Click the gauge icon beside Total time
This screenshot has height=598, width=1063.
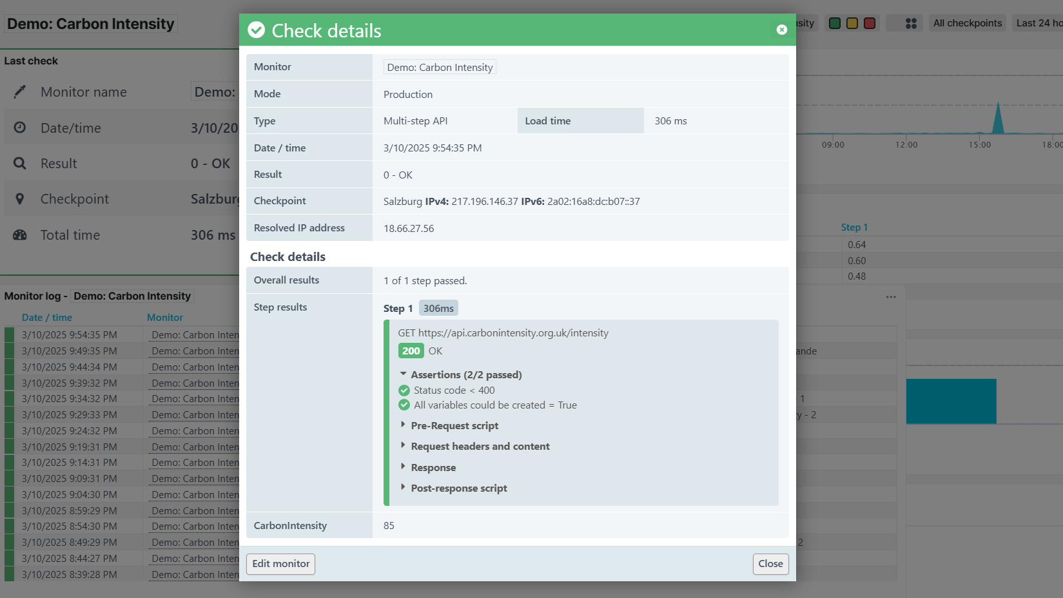click(20, 235)
